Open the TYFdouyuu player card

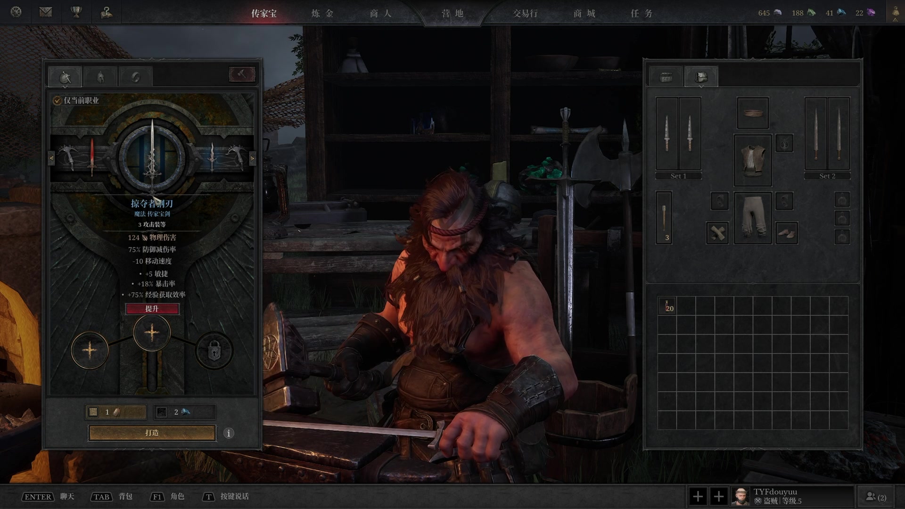tap(793, 496)
